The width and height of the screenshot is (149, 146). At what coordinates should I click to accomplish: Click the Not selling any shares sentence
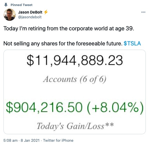coord(63,43)
